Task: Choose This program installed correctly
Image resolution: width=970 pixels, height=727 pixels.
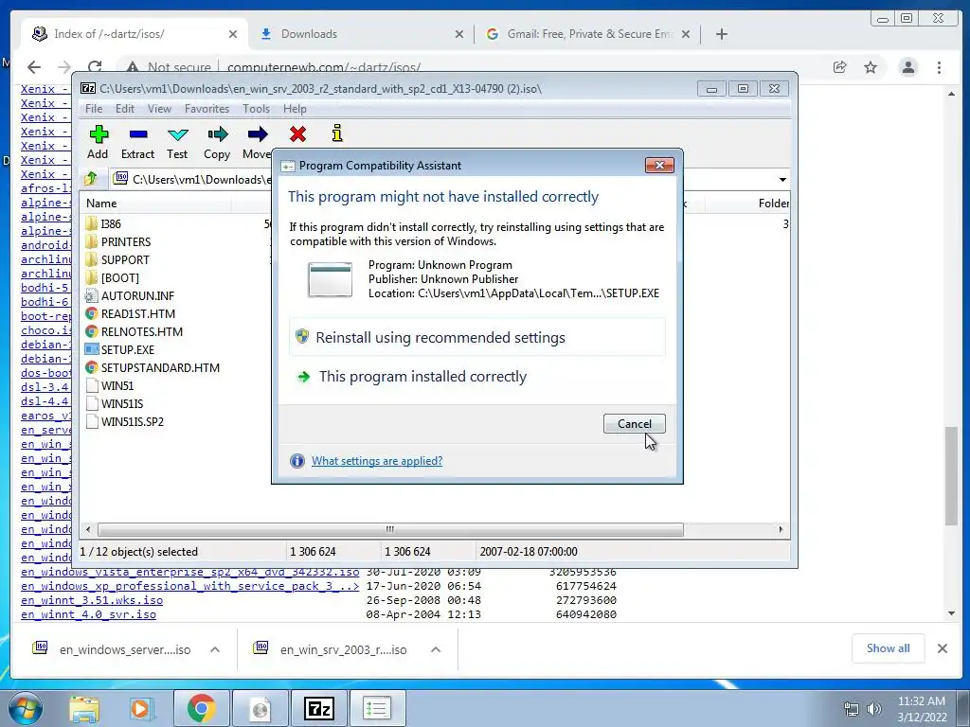Action: [x=477, y=376]
